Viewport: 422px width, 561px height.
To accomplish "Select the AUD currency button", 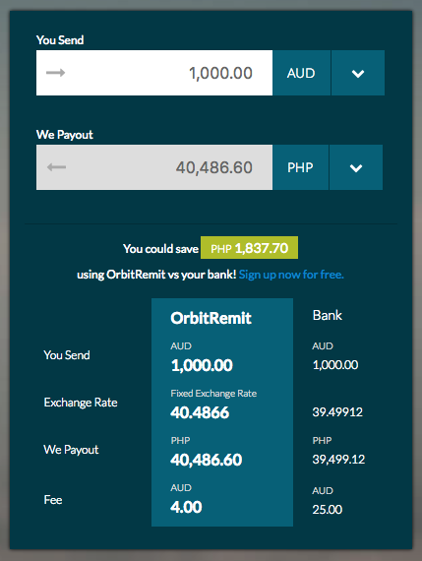I will [x=301, y=73].
